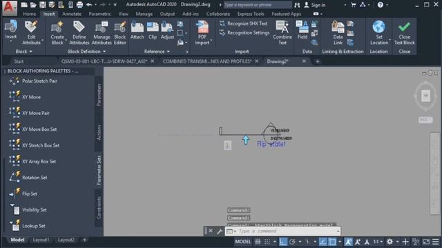Expand the workspace switching gear menu
Image resolution: width=442 pixels, height=248 pixels.
point(398,242)
